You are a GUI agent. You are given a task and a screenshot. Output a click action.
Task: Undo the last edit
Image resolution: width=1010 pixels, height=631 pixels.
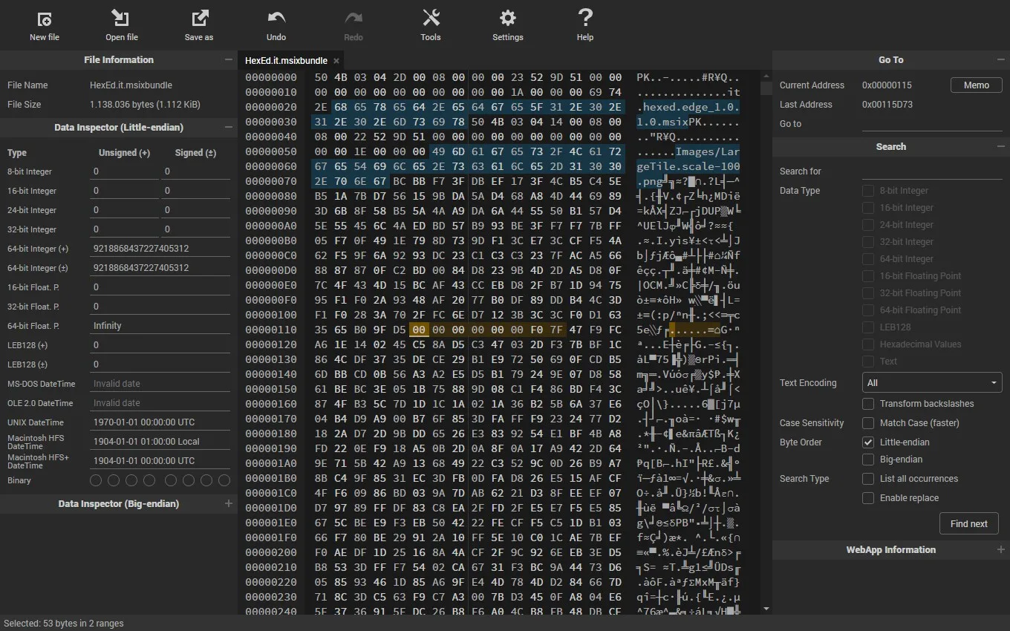coord(276,25)
